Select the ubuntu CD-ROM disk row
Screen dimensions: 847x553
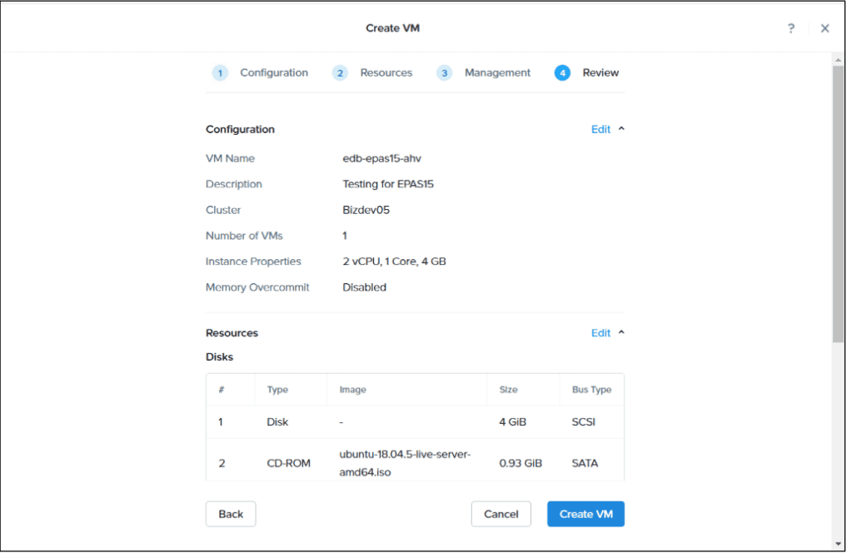415,463
